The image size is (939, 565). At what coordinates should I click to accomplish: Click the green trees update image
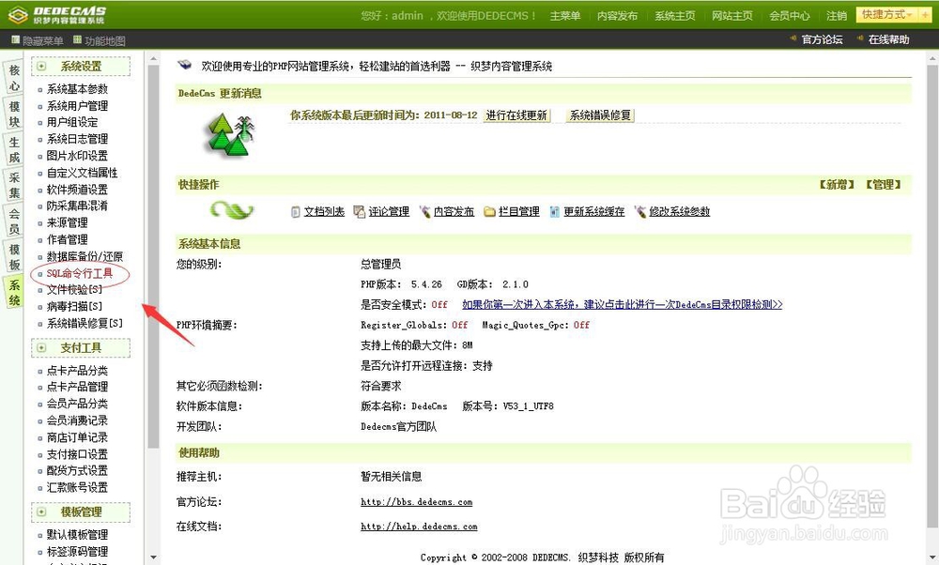(x=231, y=134)
